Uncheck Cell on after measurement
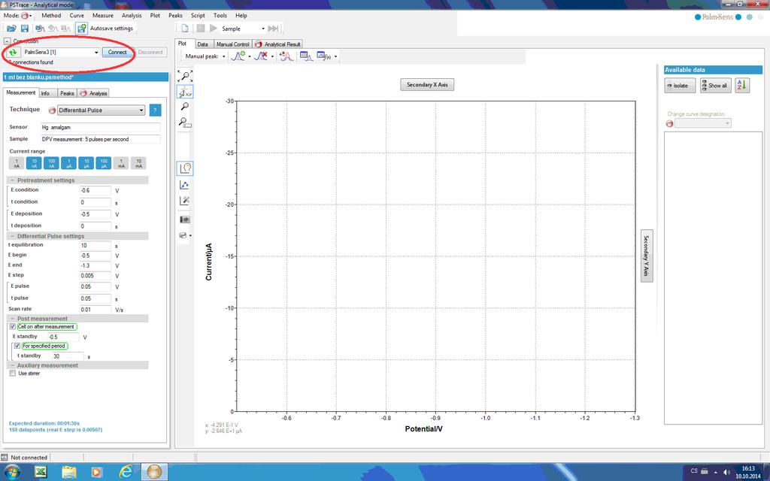Screen dimensions: 770x481 point(12,327)
